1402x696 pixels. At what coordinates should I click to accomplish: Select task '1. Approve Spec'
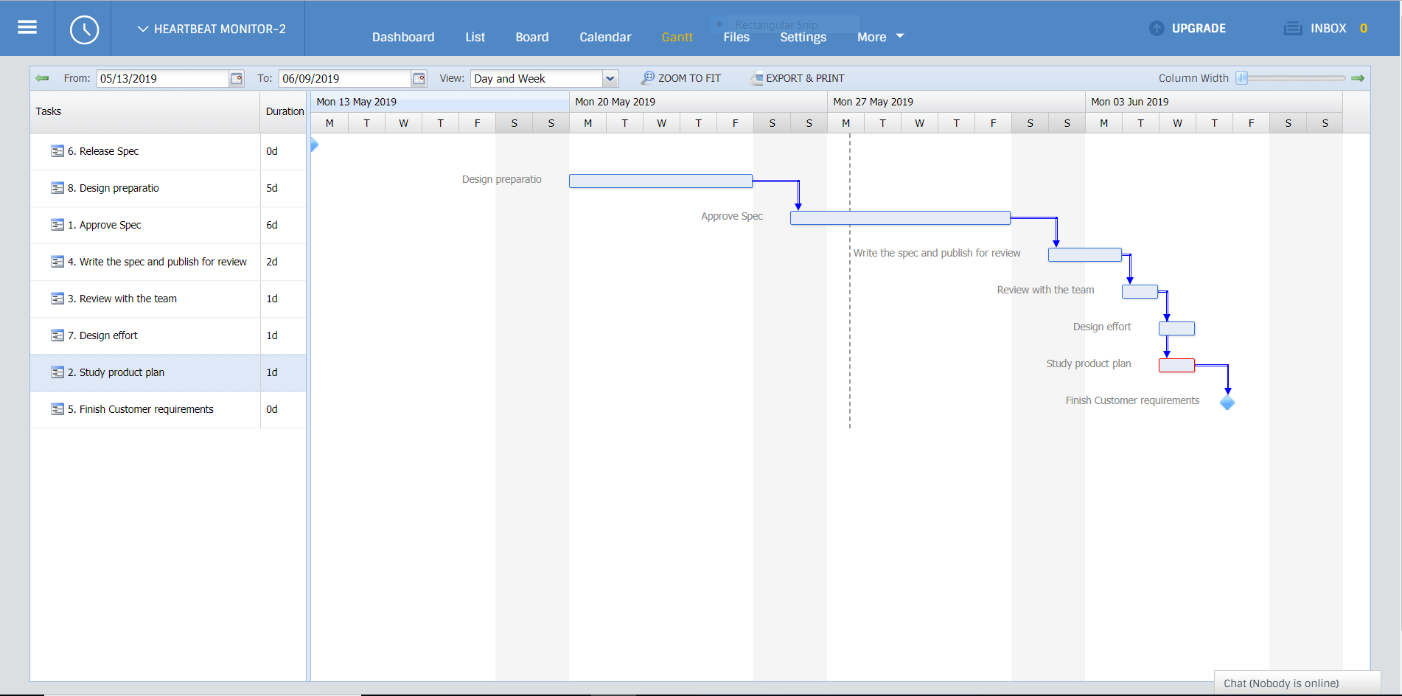[x=105, y=225]
